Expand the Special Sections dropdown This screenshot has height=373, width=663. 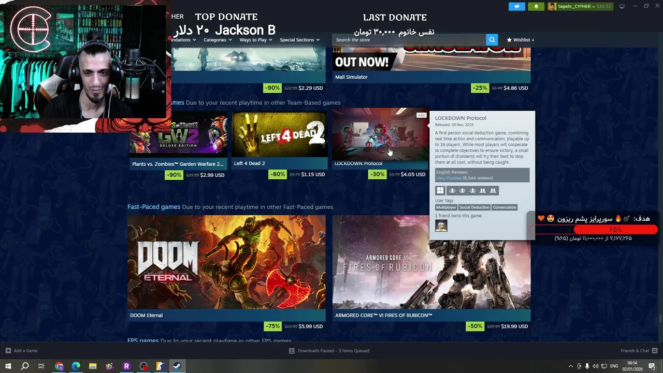(299, 40)
